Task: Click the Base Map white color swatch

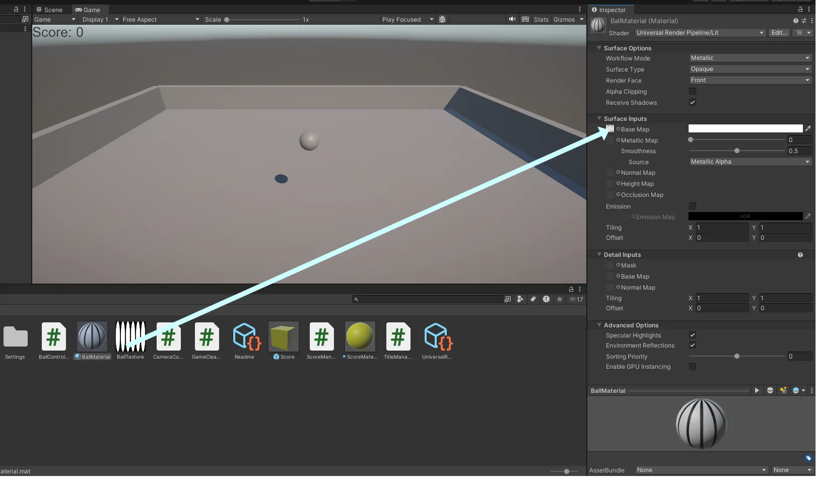Action: 745,129
